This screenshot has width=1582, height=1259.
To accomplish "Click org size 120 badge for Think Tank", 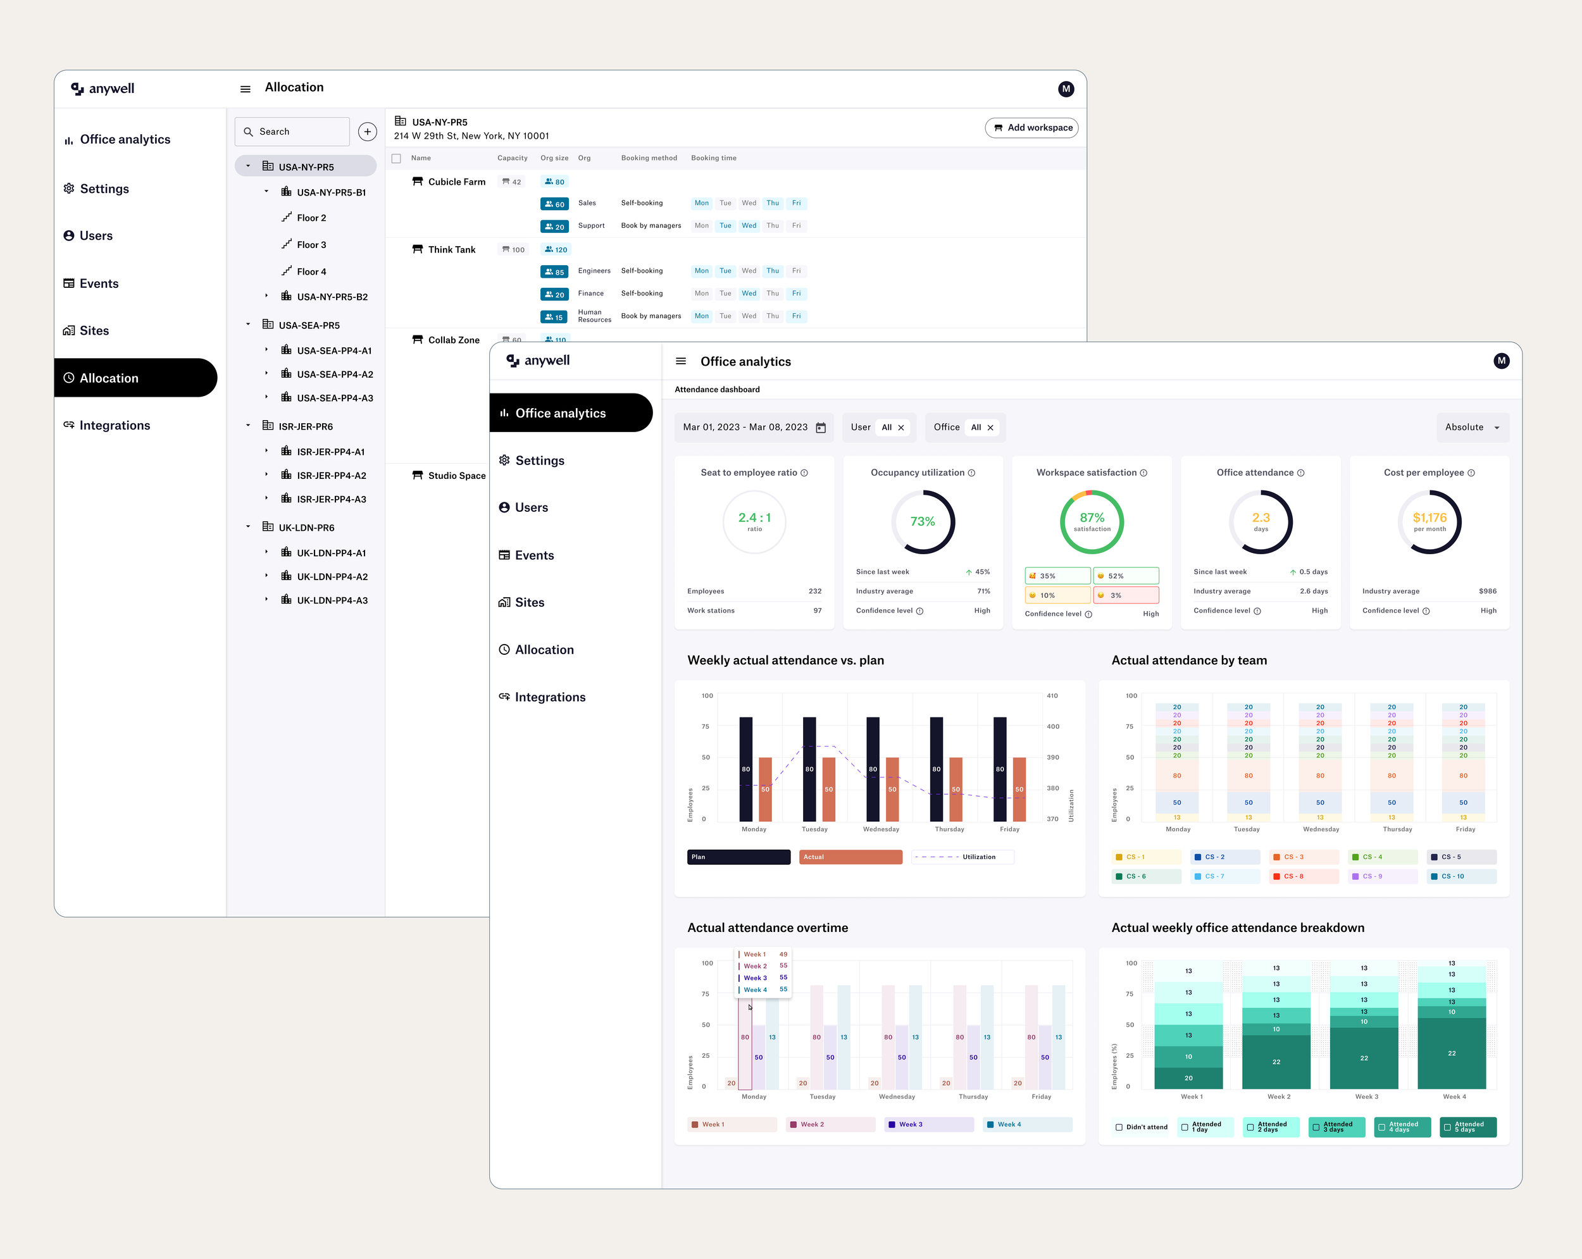I will pos(556,249).
